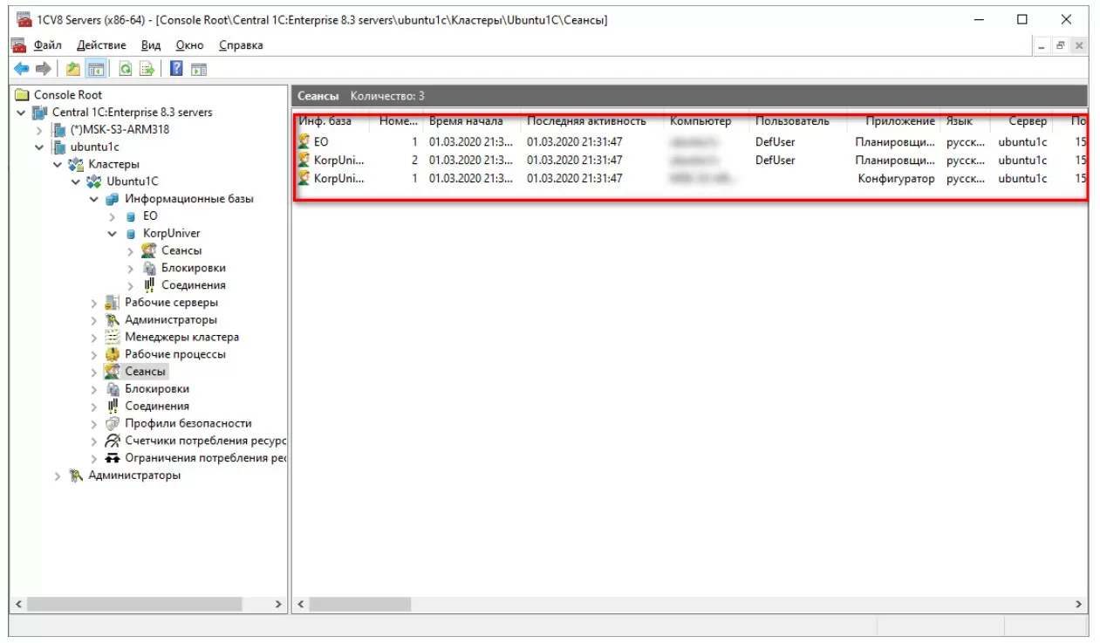Click the Профили безопасности icon

pos(113,423)
